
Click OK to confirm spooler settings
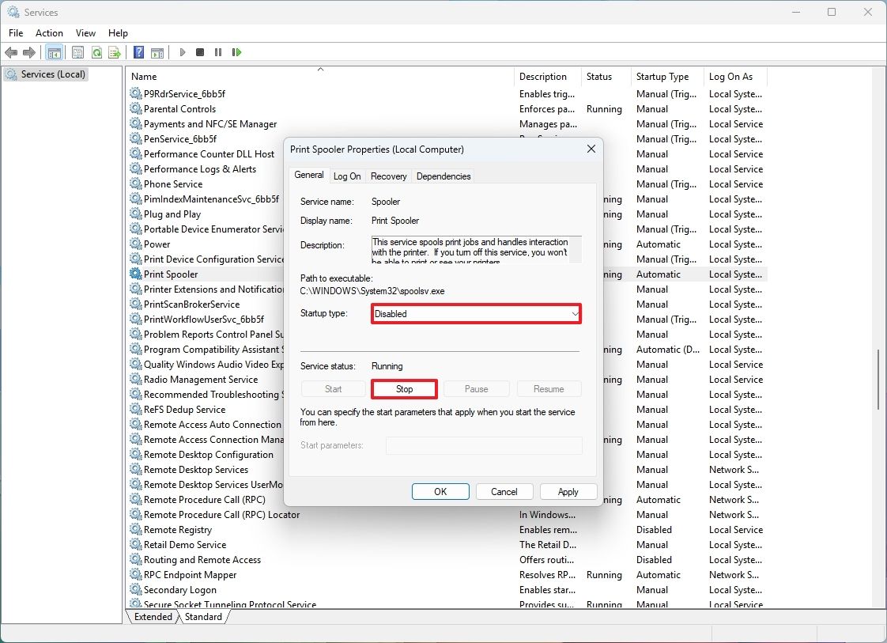point(440,491)
